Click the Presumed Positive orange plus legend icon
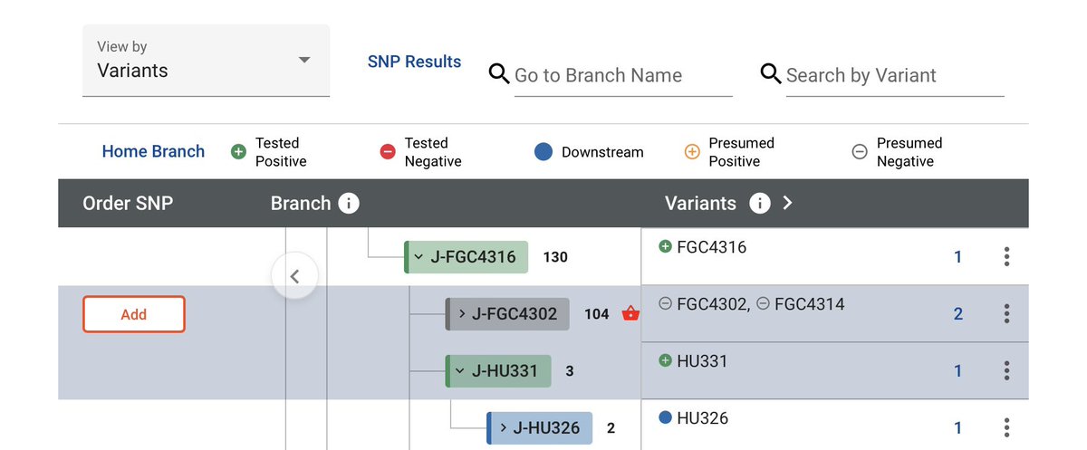 (692, 152)
